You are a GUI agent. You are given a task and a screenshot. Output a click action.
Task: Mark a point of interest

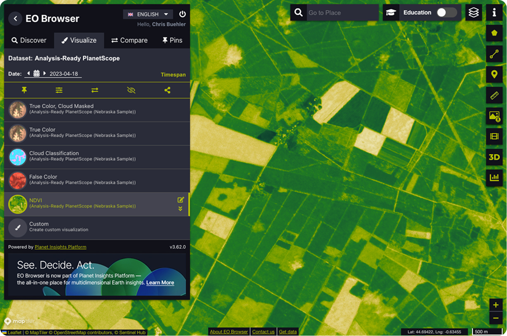point(494,75)
